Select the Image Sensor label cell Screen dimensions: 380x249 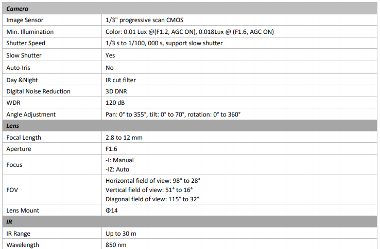click(52, 20)
